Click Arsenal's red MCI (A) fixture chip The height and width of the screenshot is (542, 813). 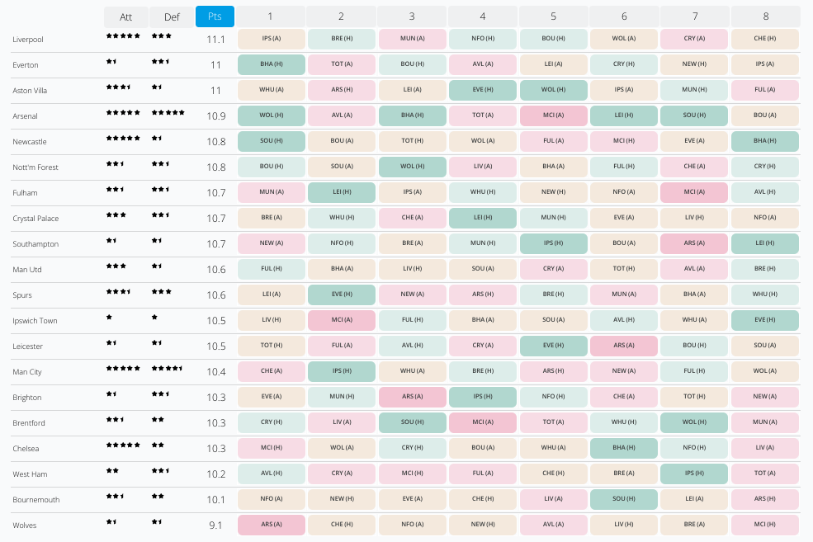tap(553, 115)
